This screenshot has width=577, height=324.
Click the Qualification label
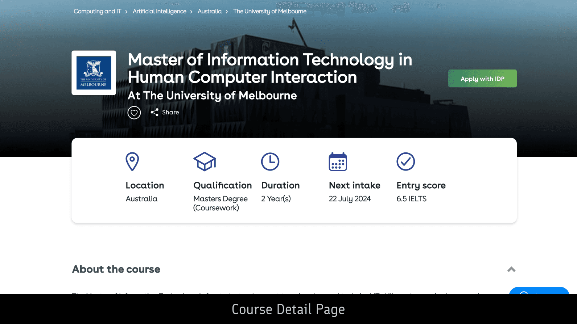[223, 185]
